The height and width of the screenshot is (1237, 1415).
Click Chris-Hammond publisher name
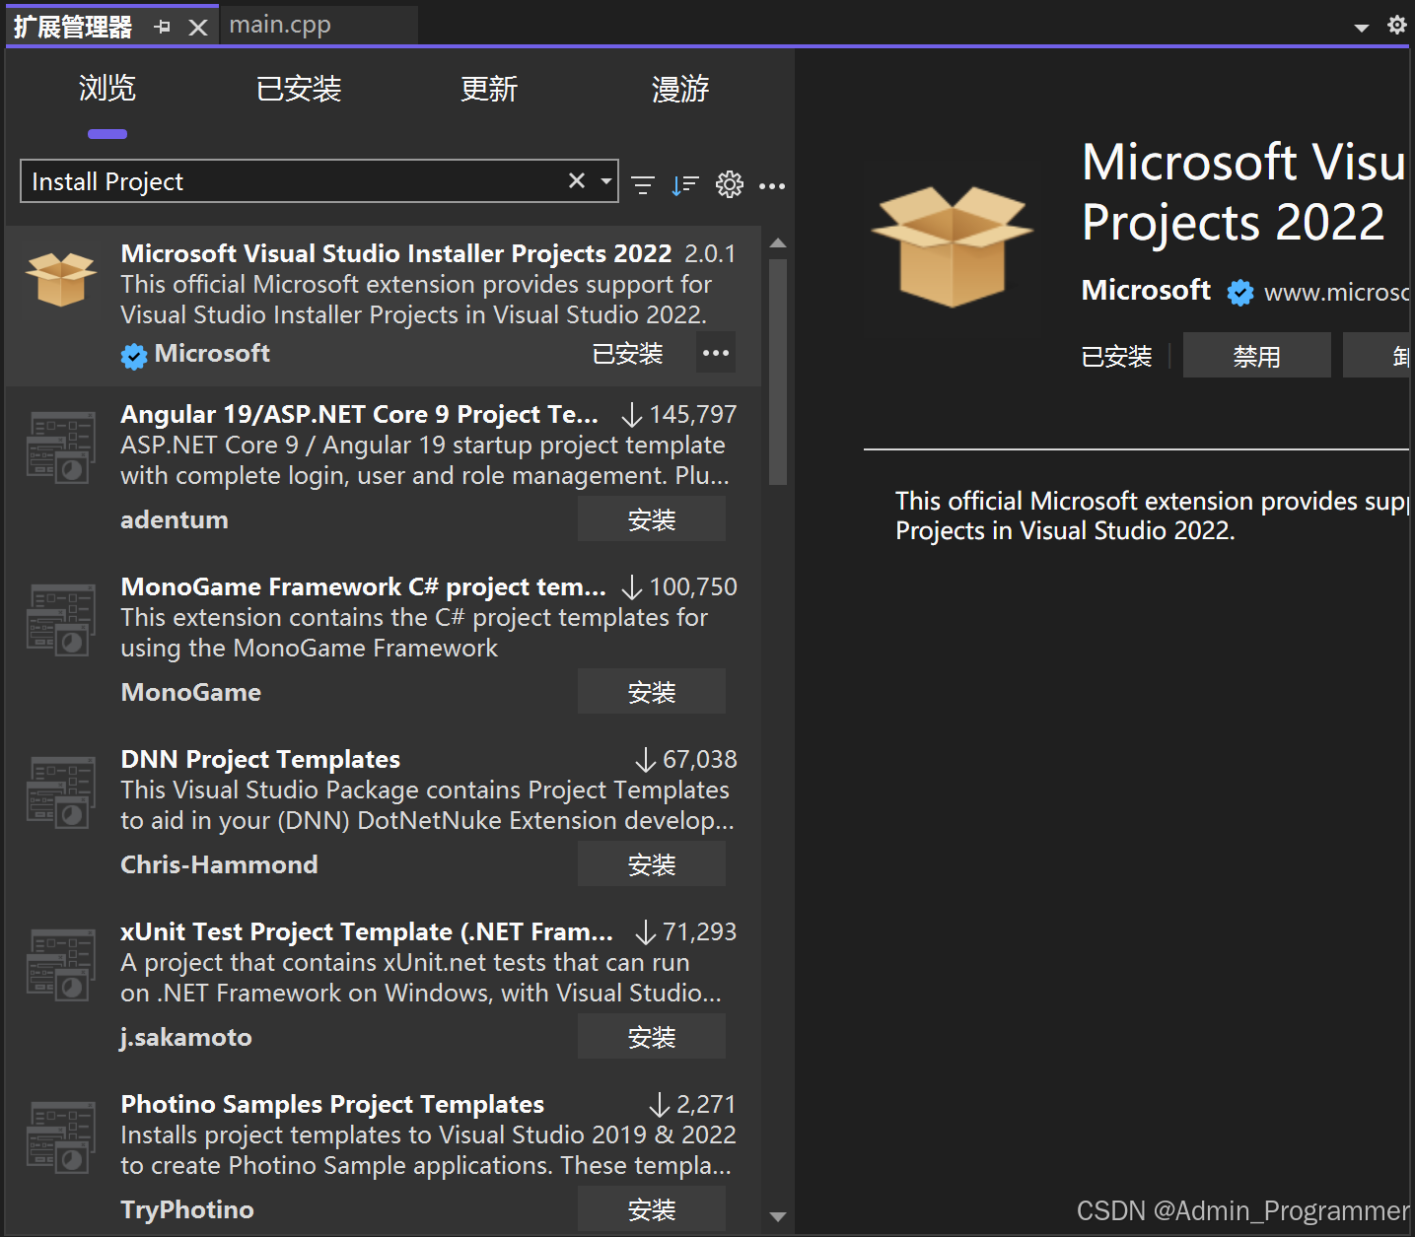(219, 864)
